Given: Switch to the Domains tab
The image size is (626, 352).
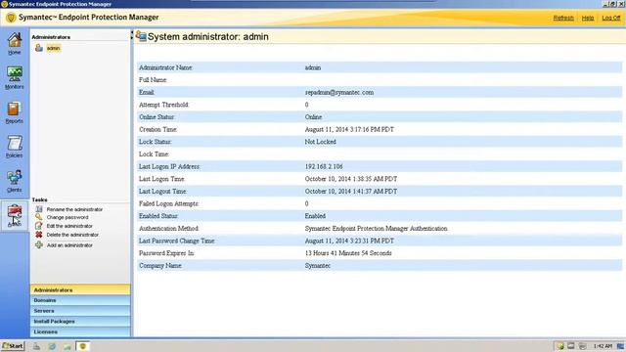Looking at the screenshot, I should click(80, 300).
